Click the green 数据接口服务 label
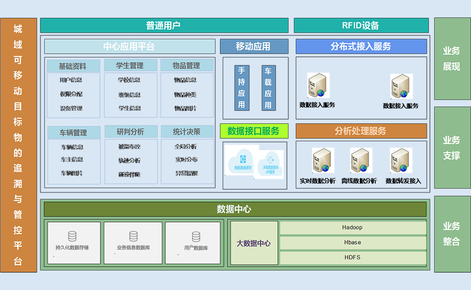The image size is (471, 290). 254,131
